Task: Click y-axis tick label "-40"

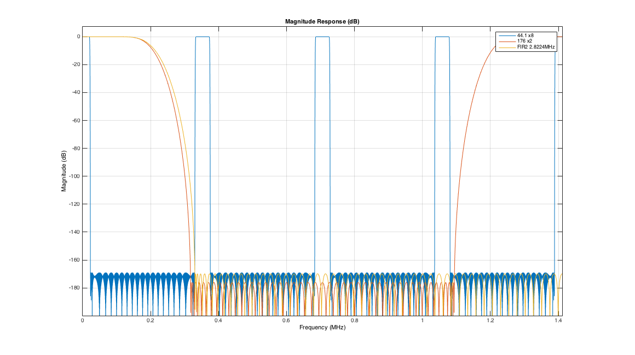Action: click(76, 92)
